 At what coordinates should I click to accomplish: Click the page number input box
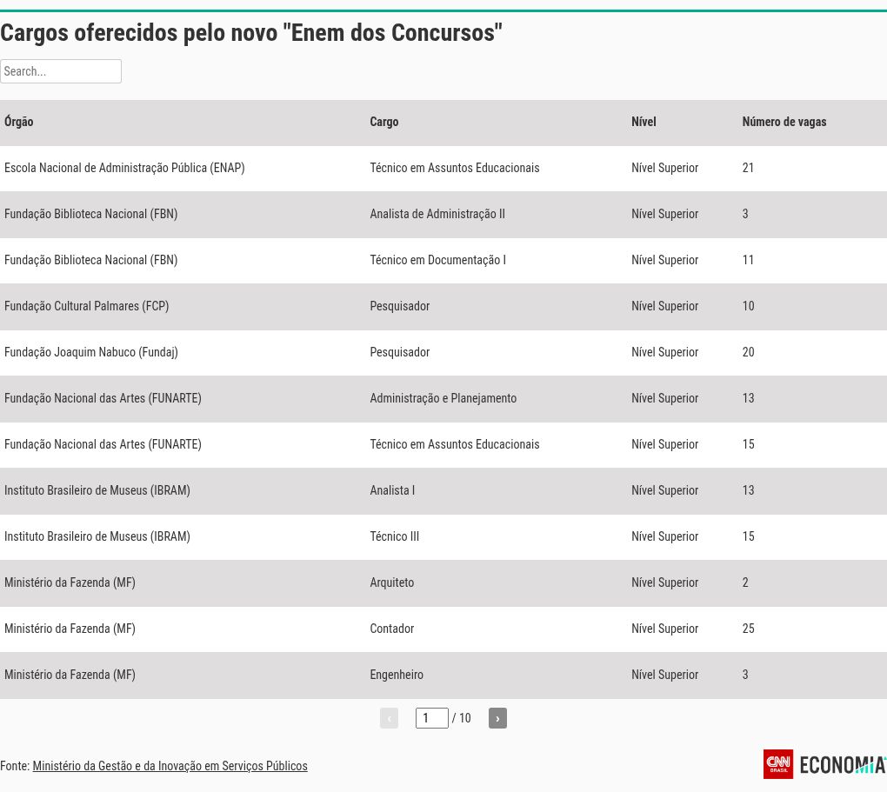pos(431,718)
